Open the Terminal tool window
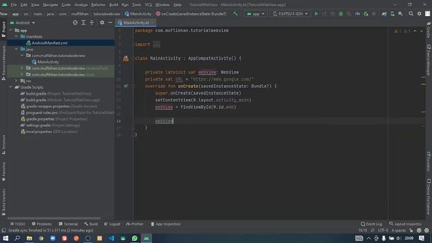 tap(68, 224)
